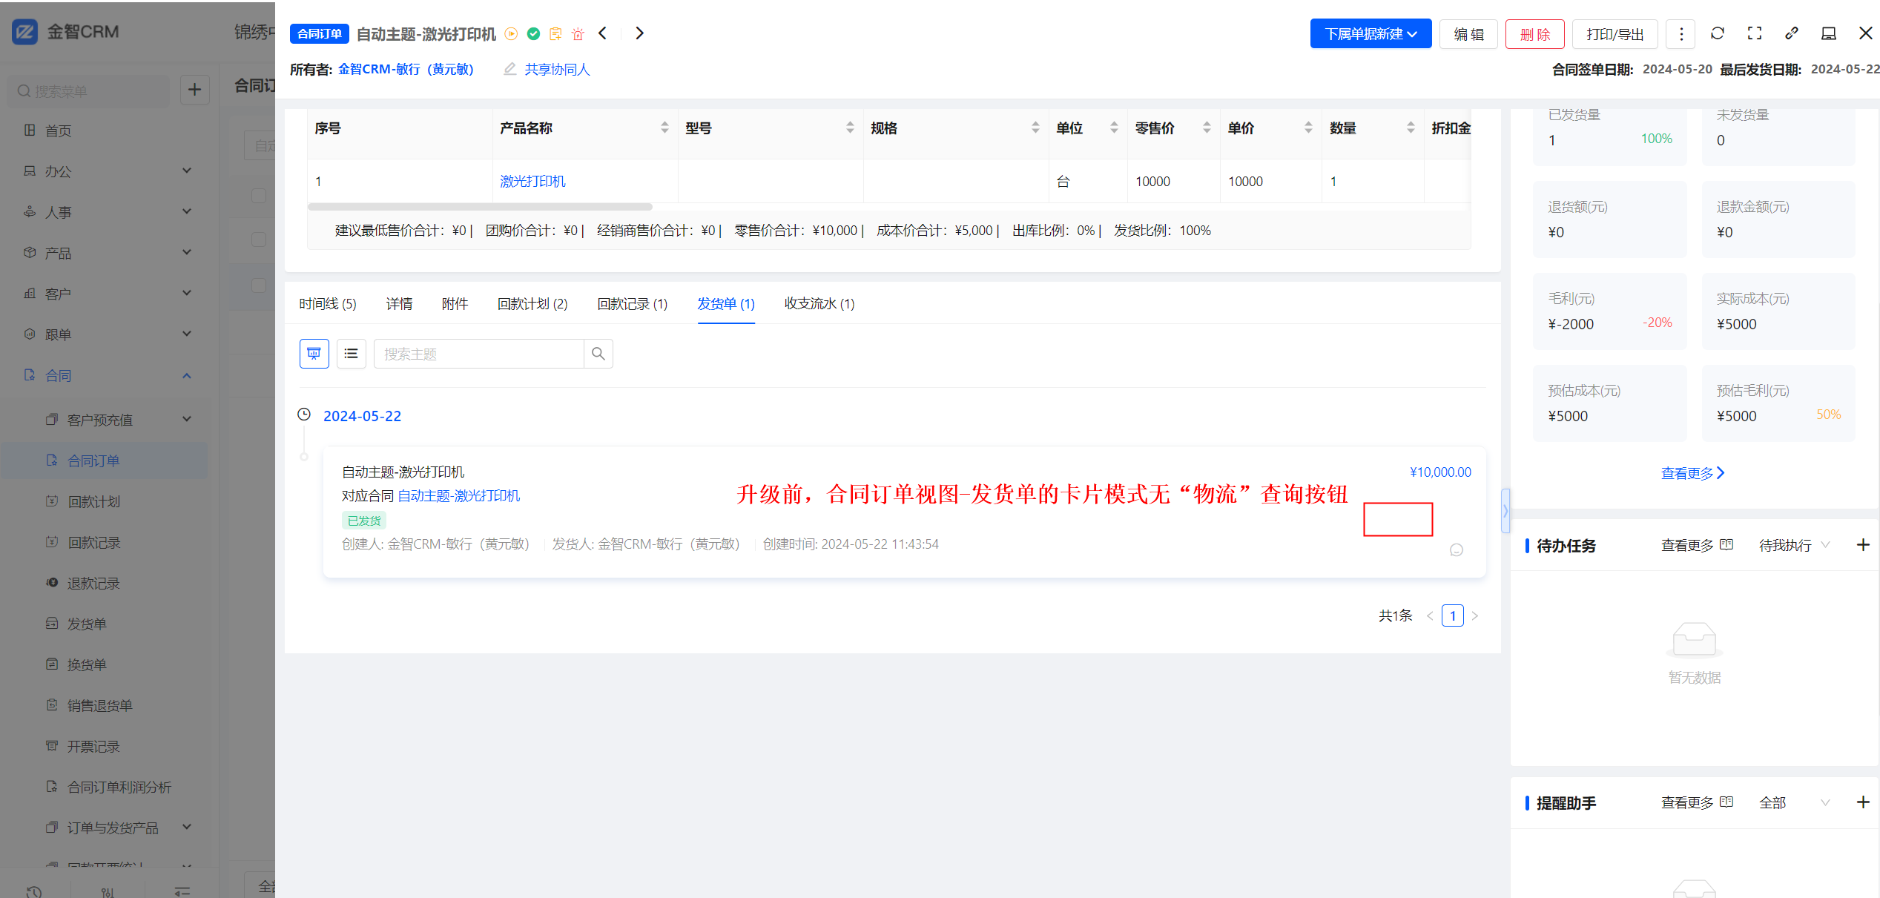Open 激光打印机 product link
1880x898 pixels.
(532, 182)
